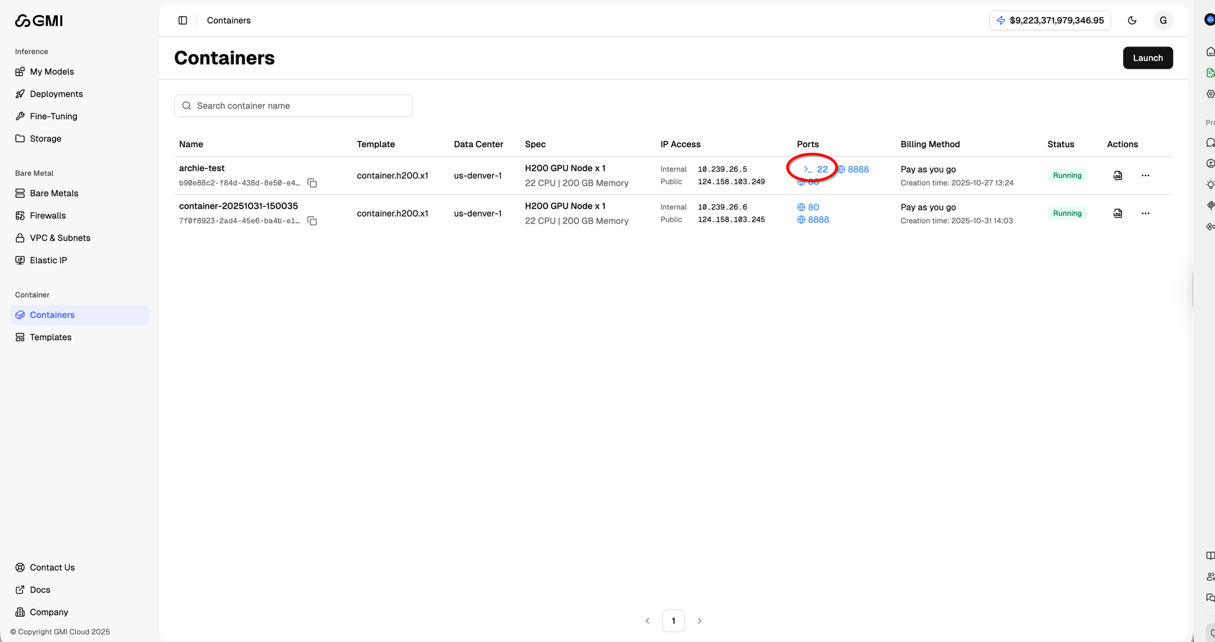Viewport: 1215px width, 642px height.
Task: Click the Containers breadcrumb
Action: pyautogui.click(x=229, y=20)
